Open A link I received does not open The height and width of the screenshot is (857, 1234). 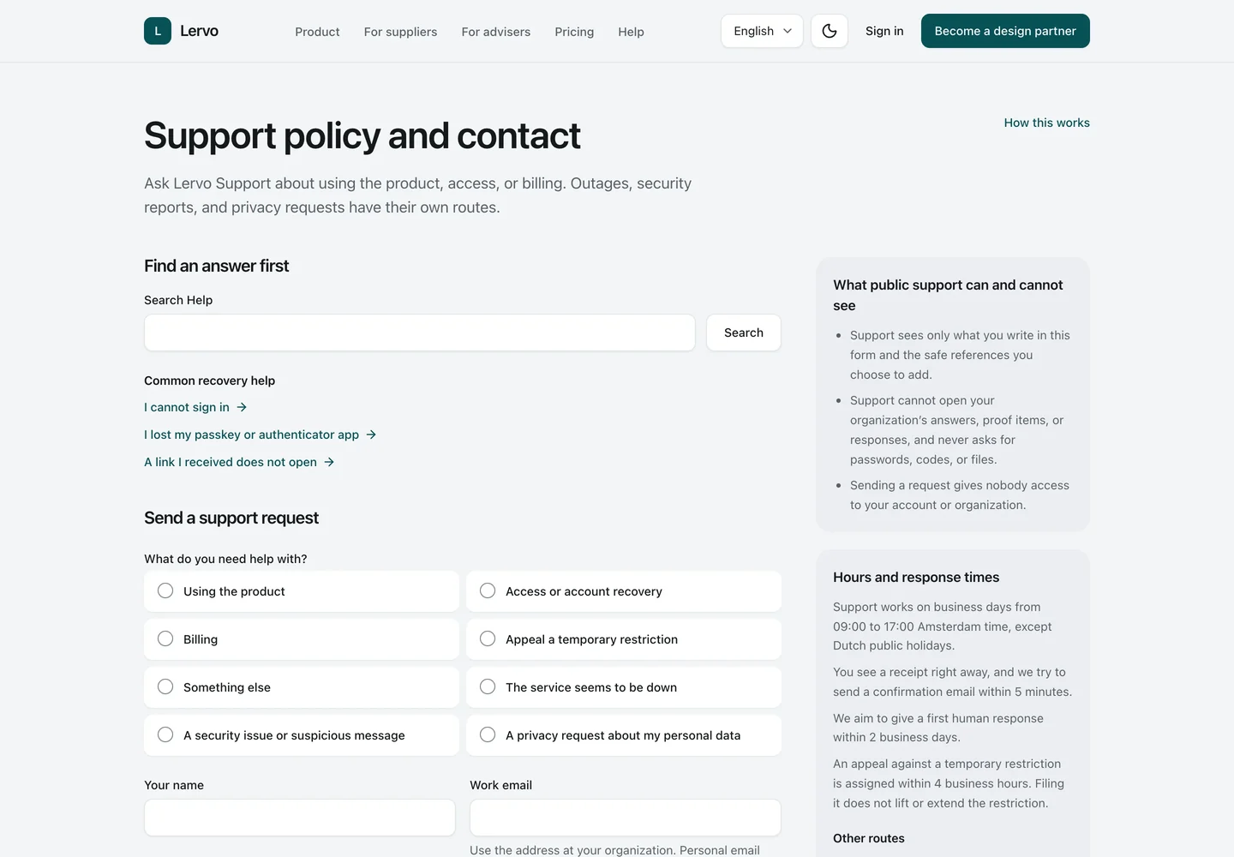point(239,462)
